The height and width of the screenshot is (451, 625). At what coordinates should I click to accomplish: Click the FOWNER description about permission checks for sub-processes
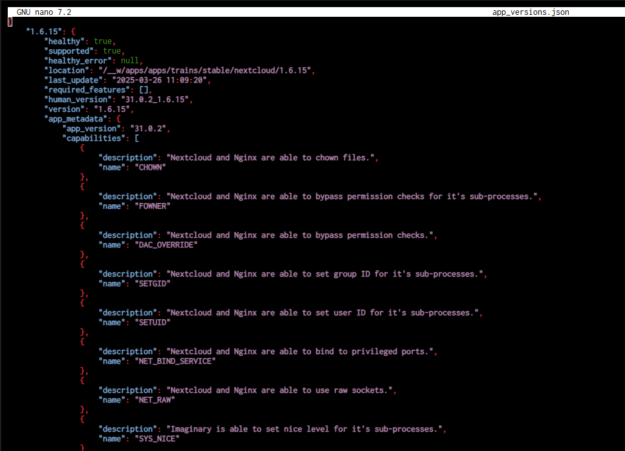pyautogui.click(x=352, y=196)
